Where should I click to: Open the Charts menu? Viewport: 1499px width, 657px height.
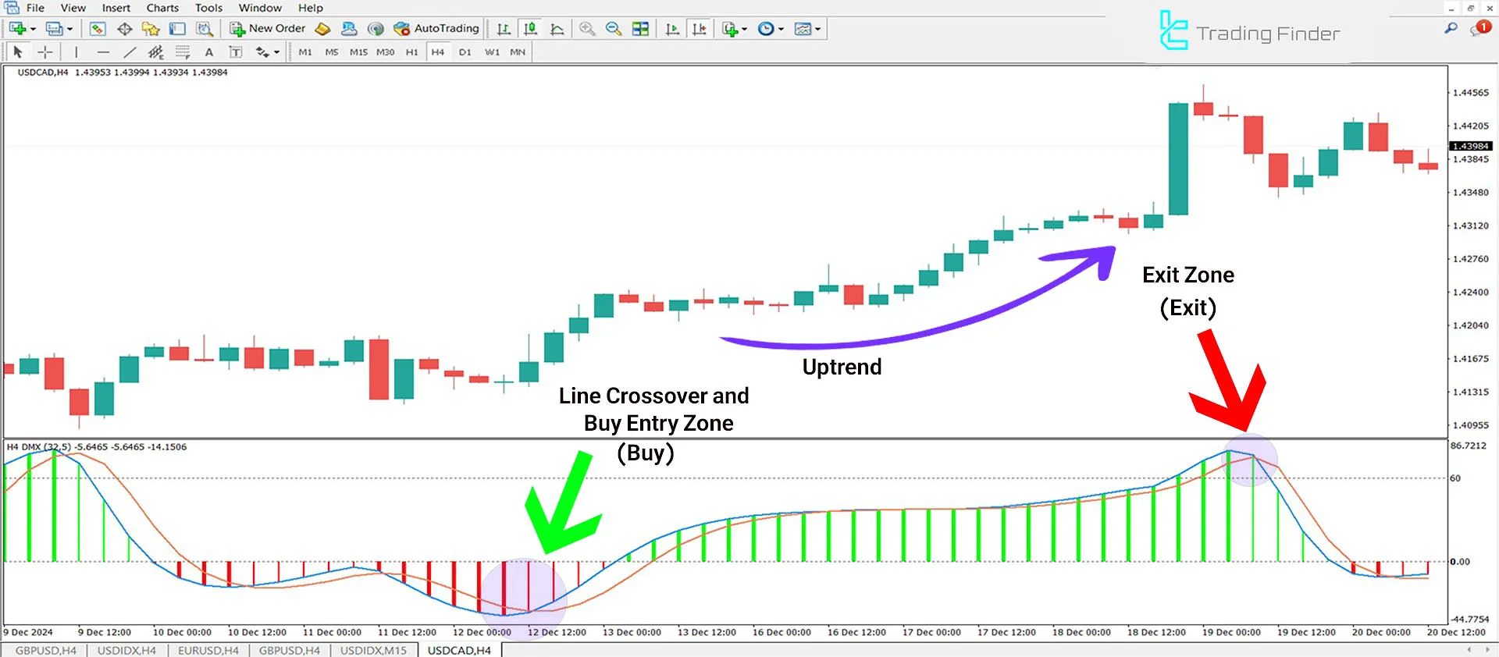pos(162,8)
